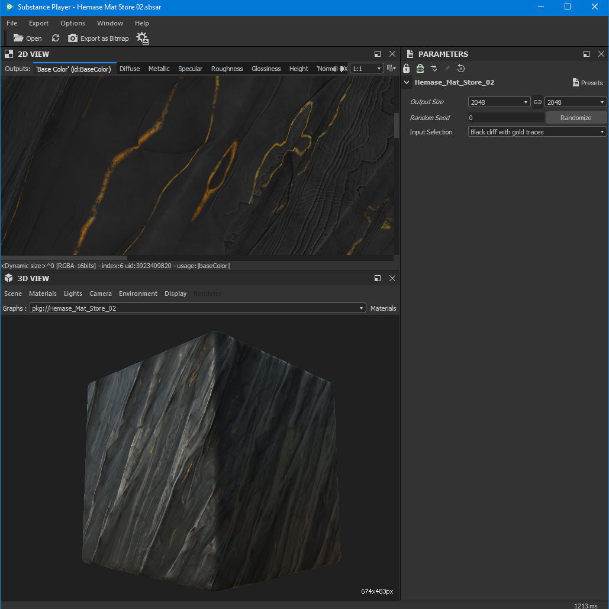Open a substance file with Open
This screenshot has width=609, height=609.
[x=28, y=38]
